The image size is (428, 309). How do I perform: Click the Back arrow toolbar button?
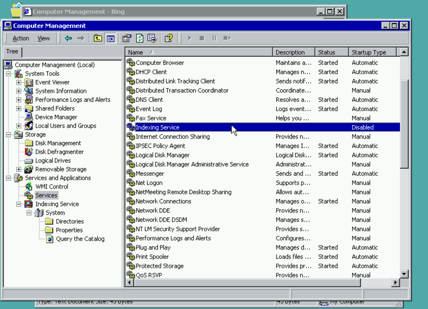pos(68,38)
